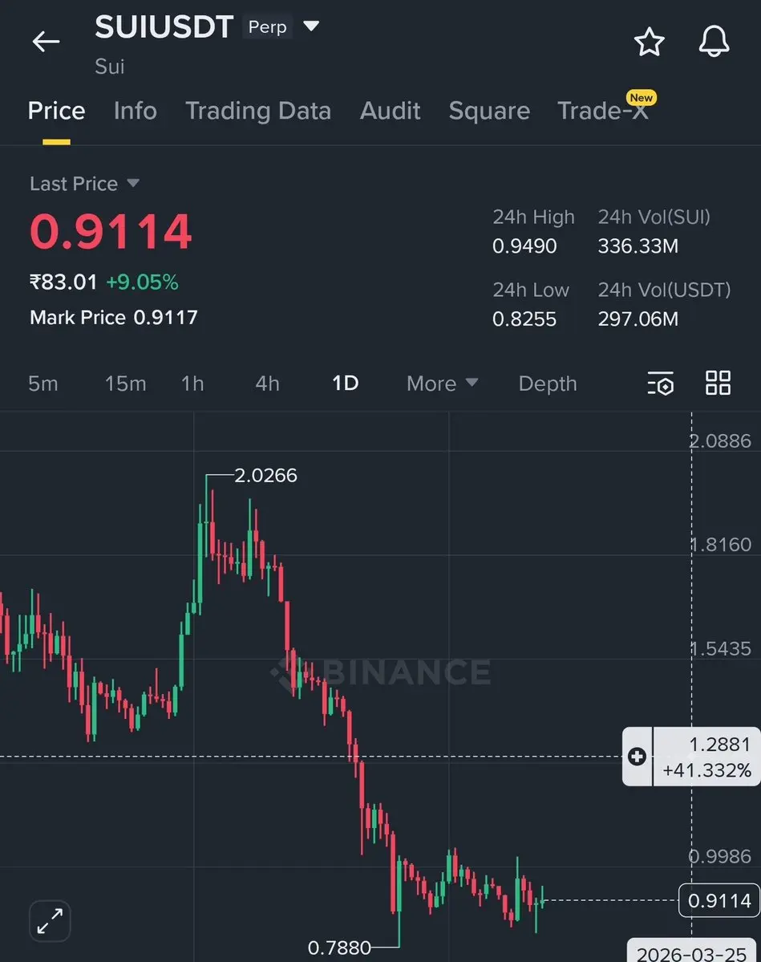Tap the 2.0886 price axis label

721,441
